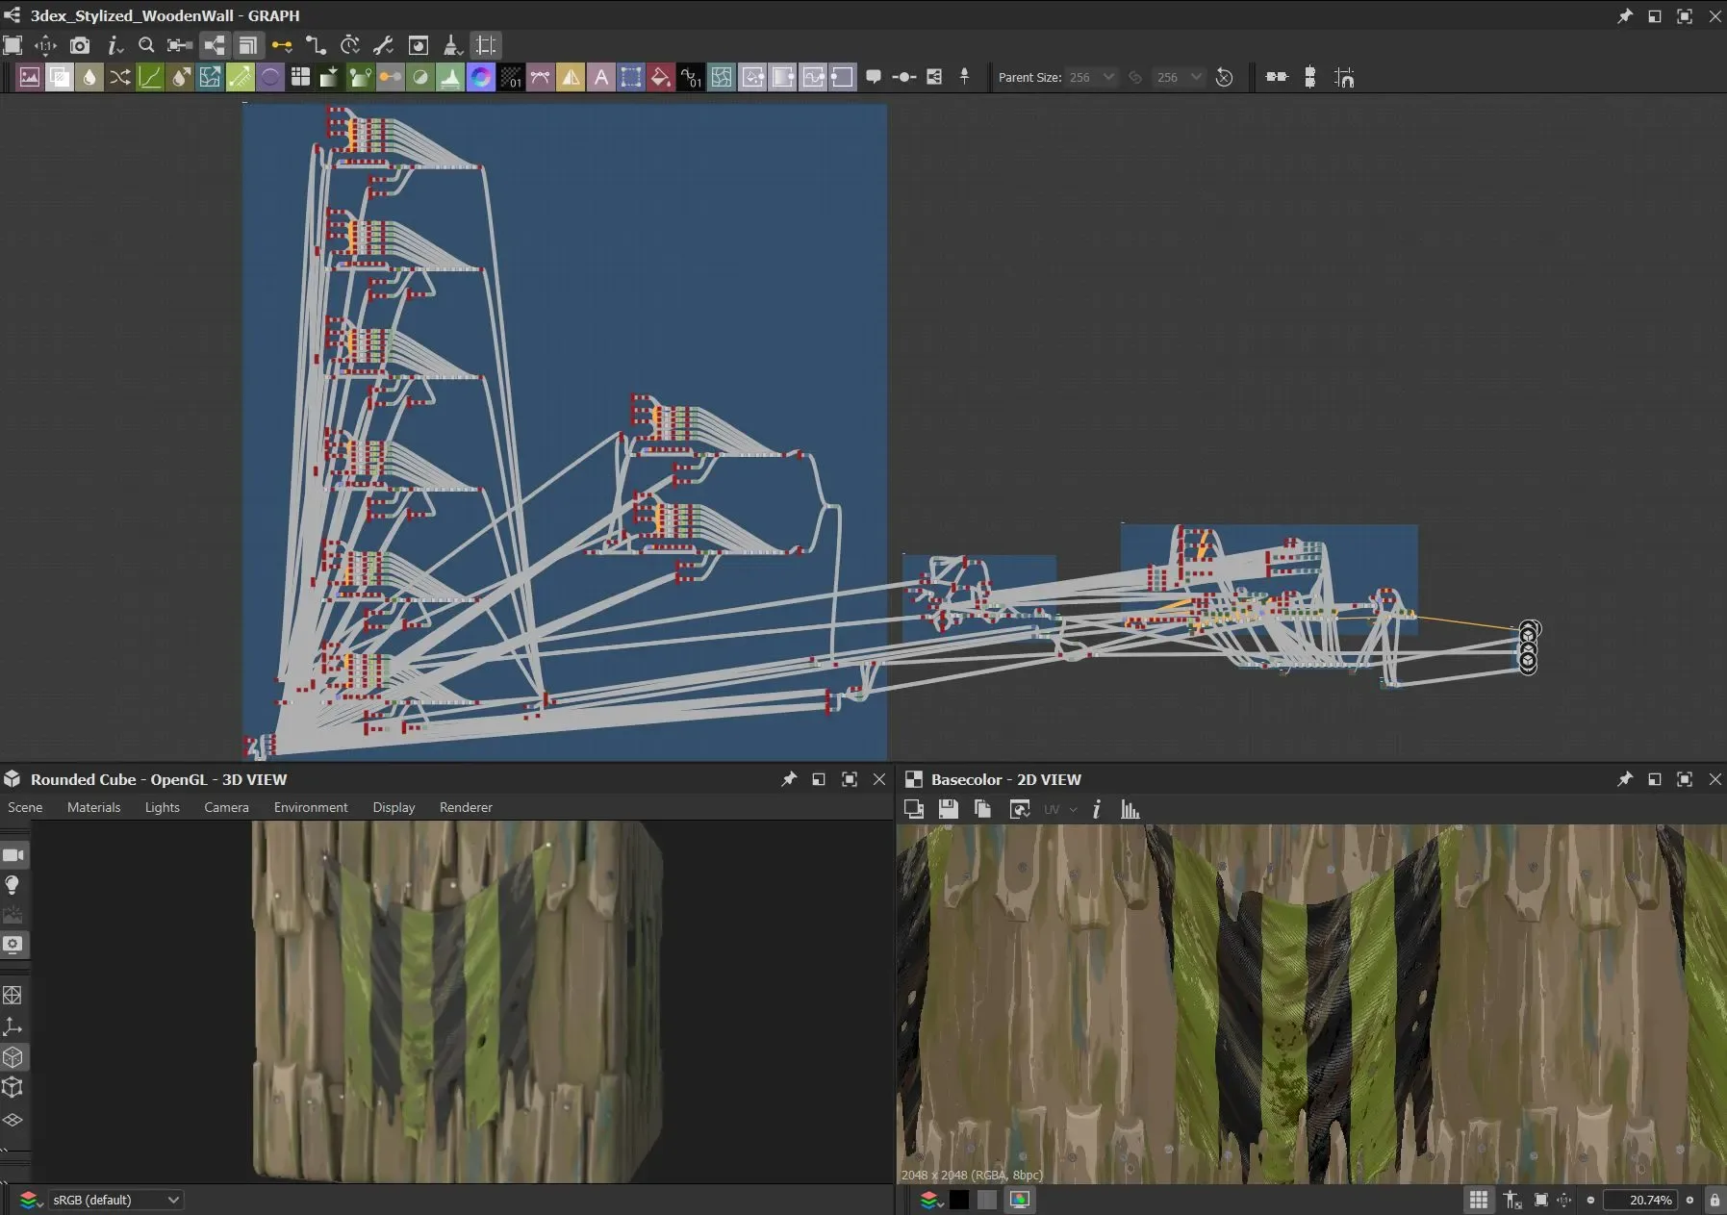Open the Parent Size height dropdown
The width and height of the screenshot is (1727, 1215).
(x=1179, y=77)
